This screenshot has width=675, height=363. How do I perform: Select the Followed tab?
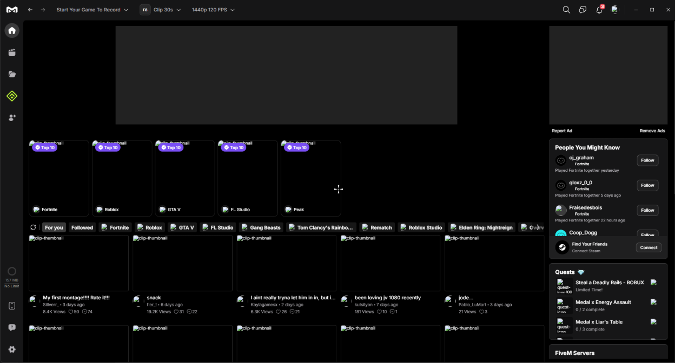click(x=82, y=227)
